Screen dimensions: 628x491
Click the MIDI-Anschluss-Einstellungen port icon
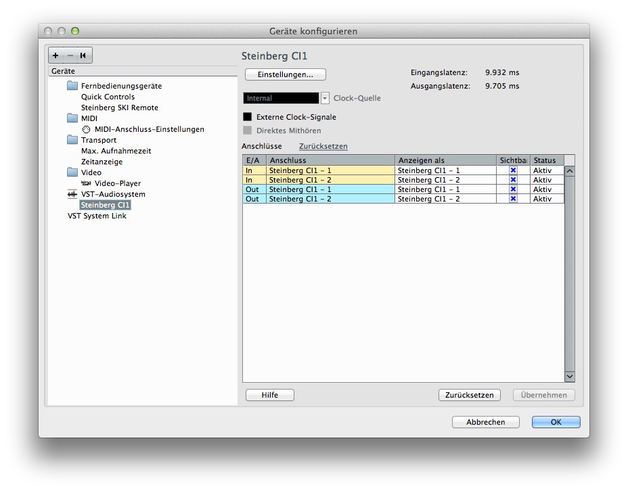86,129
